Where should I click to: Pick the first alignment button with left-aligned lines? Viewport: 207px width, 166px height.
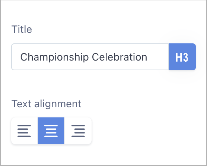(x=25, y=131)
